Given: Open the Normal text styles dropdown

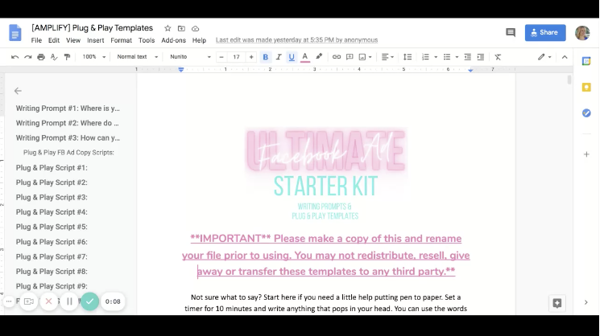Looking at the screenshot, I should [136, 57].
